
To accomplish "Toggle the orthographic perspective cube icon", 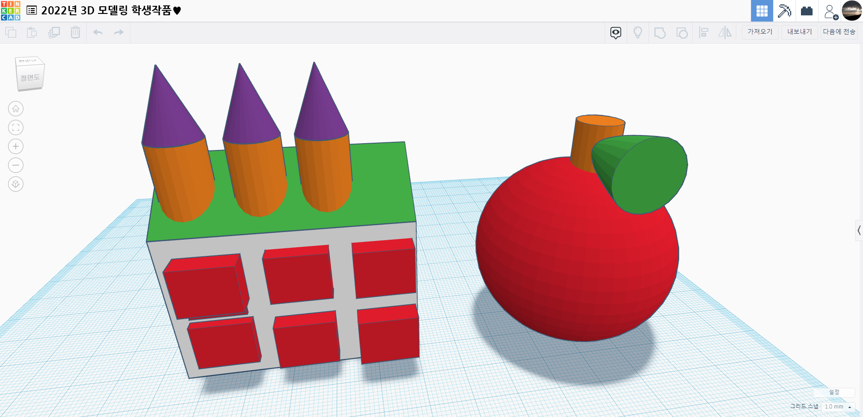I will click(x=16, y=184).
